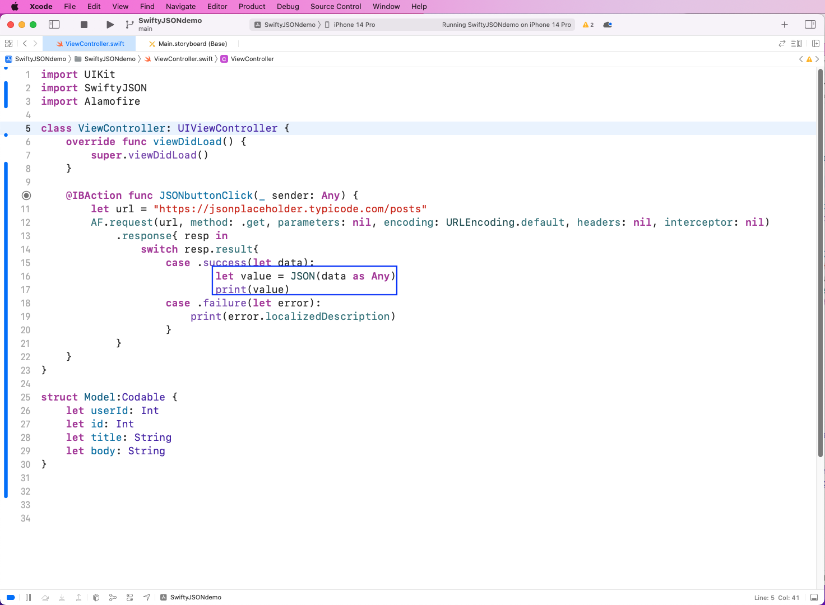Choose the iPhone 14 Pro run destination
Image resolution: width=825 pixels, height=605 pixels.
[x=350, y=25]
